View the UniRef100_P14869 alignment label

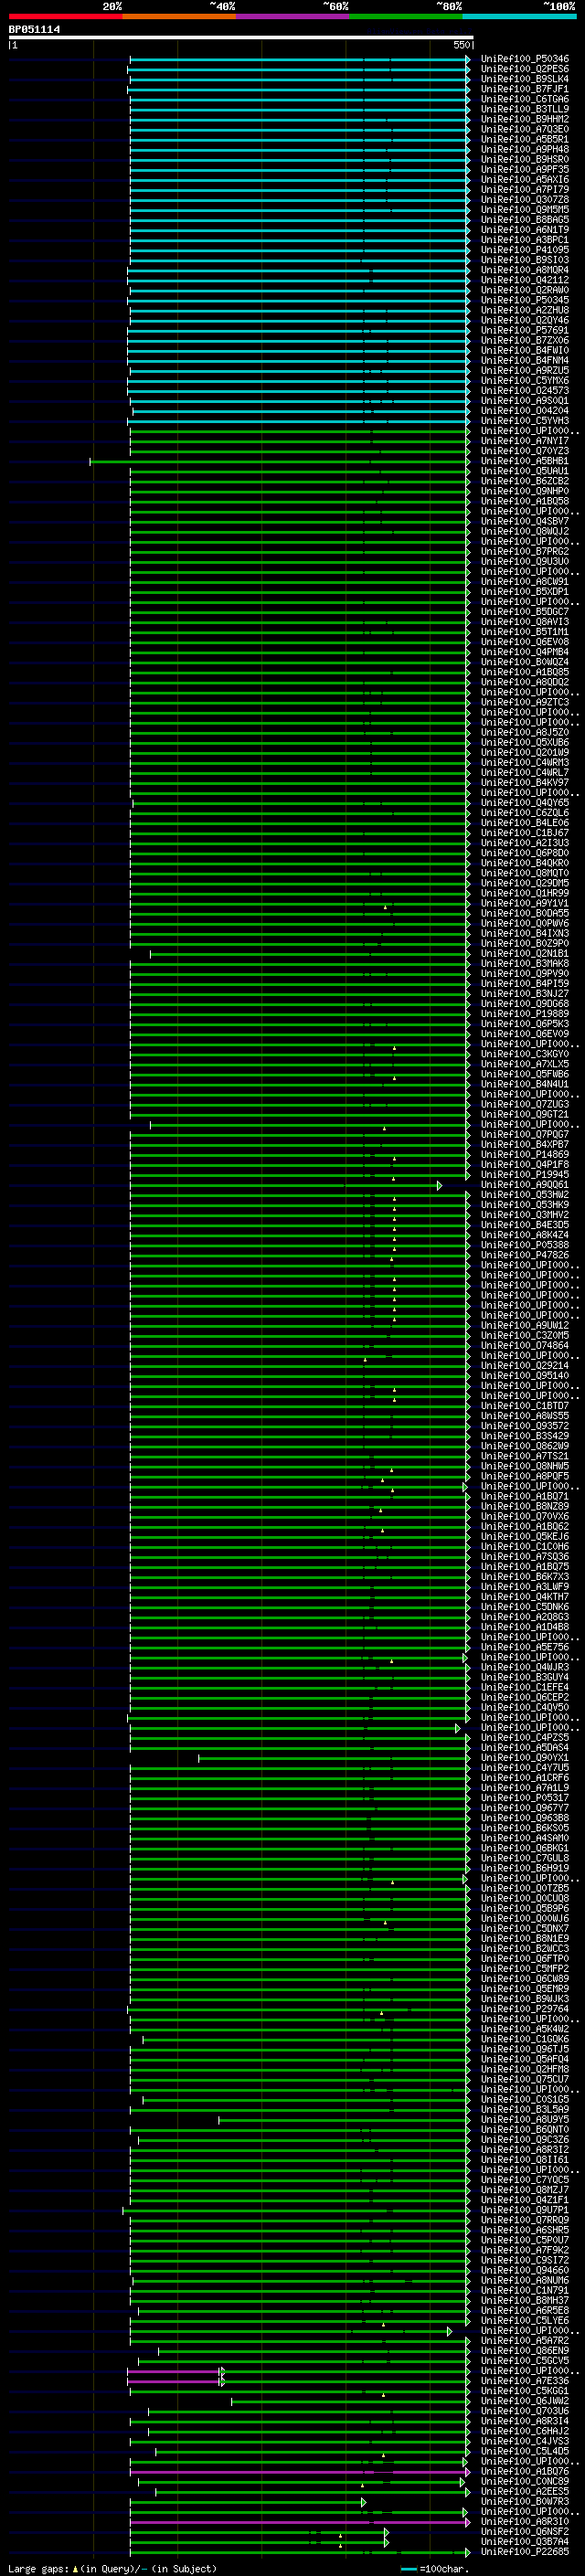click(x=524, y=1155)
